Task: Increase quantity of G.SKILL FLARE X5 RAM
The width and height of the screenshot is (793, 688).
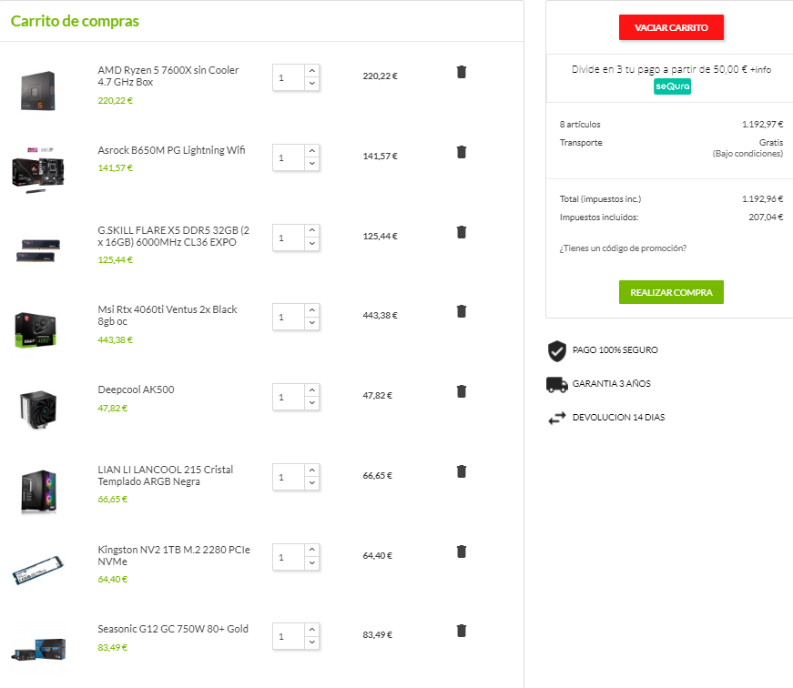Action: pos(312,230)
